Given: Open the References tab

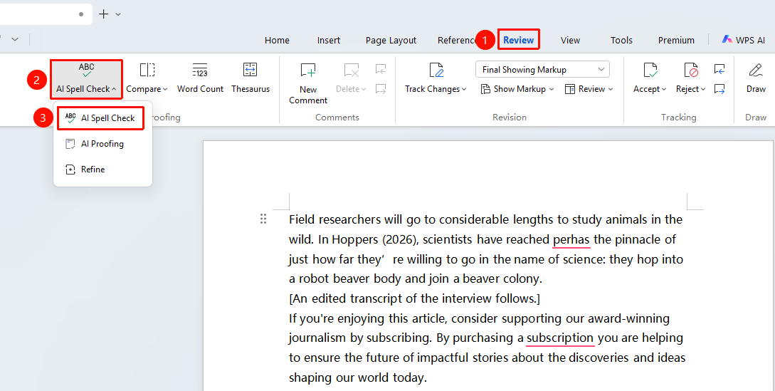Looking at the screenshot, I should (x=455, y=40).
